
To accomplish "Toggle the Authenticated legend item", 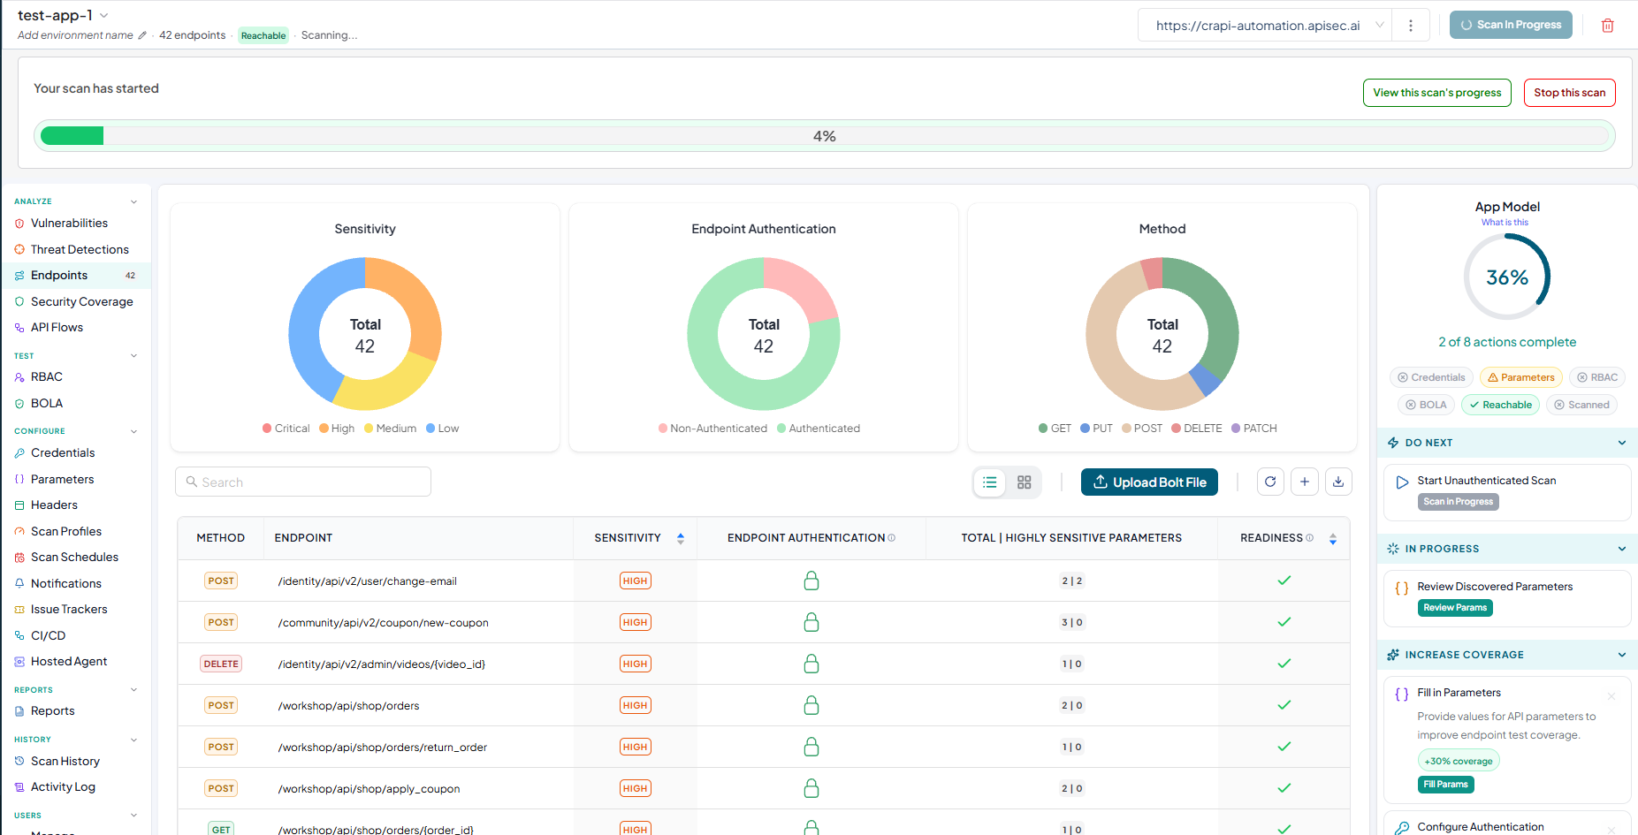I will tap(819, 429).
